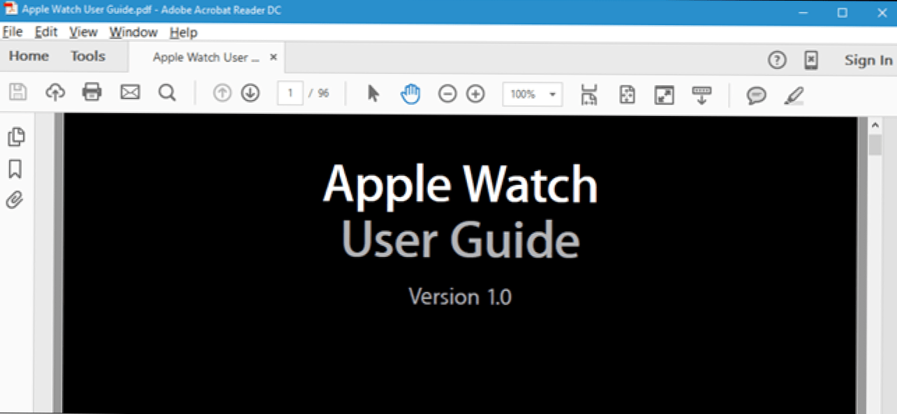The image size is (897, 414).
Task: Send file by email envelope icon
Action: [x=130, y=92]
